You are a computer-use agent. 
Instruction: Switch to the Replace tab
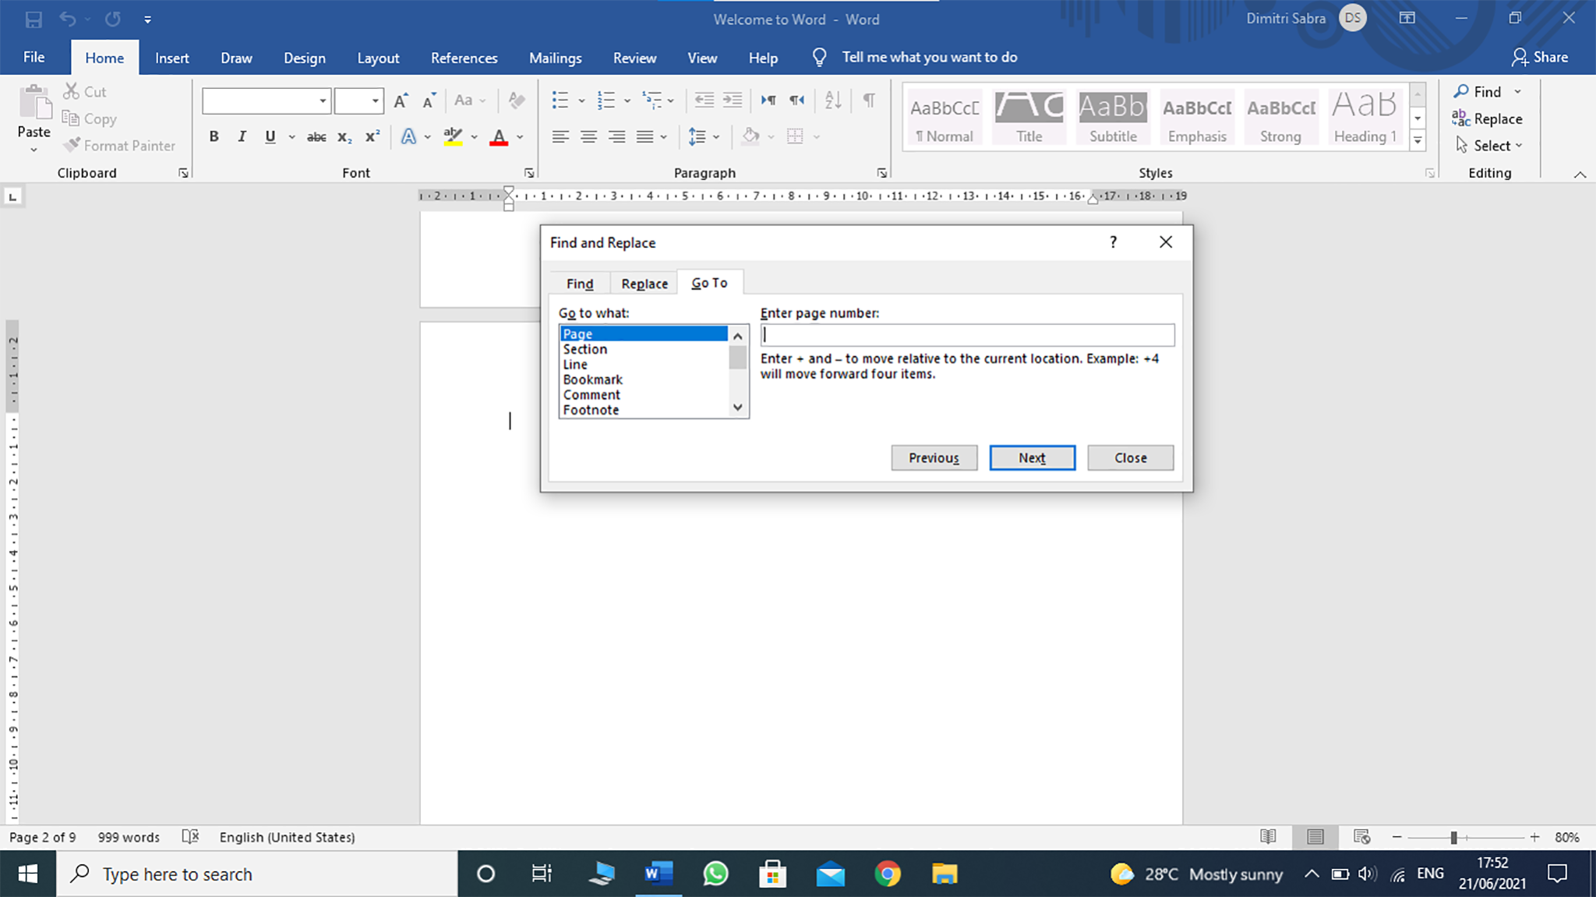coord(644,284)
